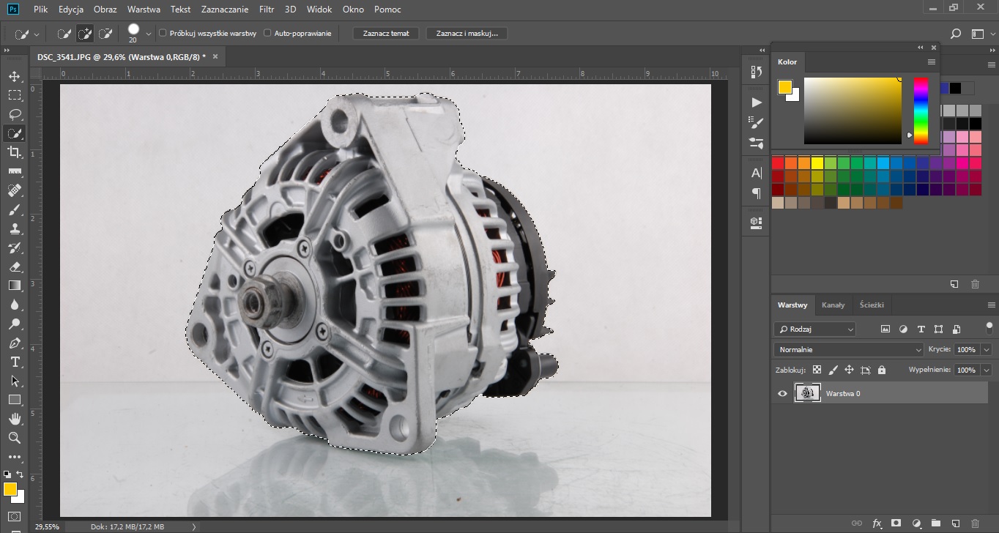Hide Warstwa 0 layer visibility
This screenshot has height=533, width=999.
[x=782, y=394]
